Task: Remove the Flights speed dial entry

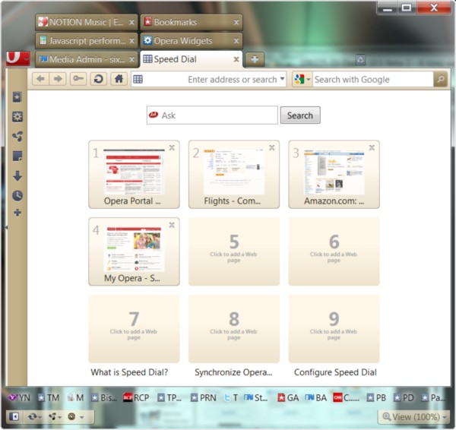Action: [x=272, y=147]
